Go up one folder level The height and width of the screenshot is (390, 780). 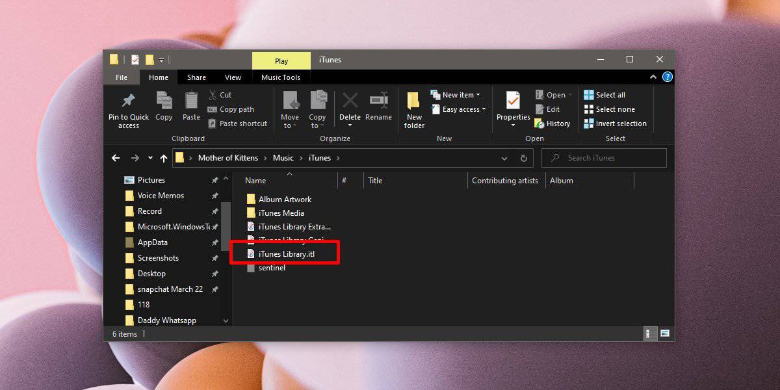coord(164,158)
